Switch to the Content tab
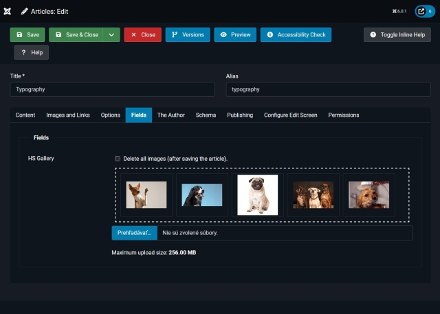The image size is (440, 314). point(25,115)
